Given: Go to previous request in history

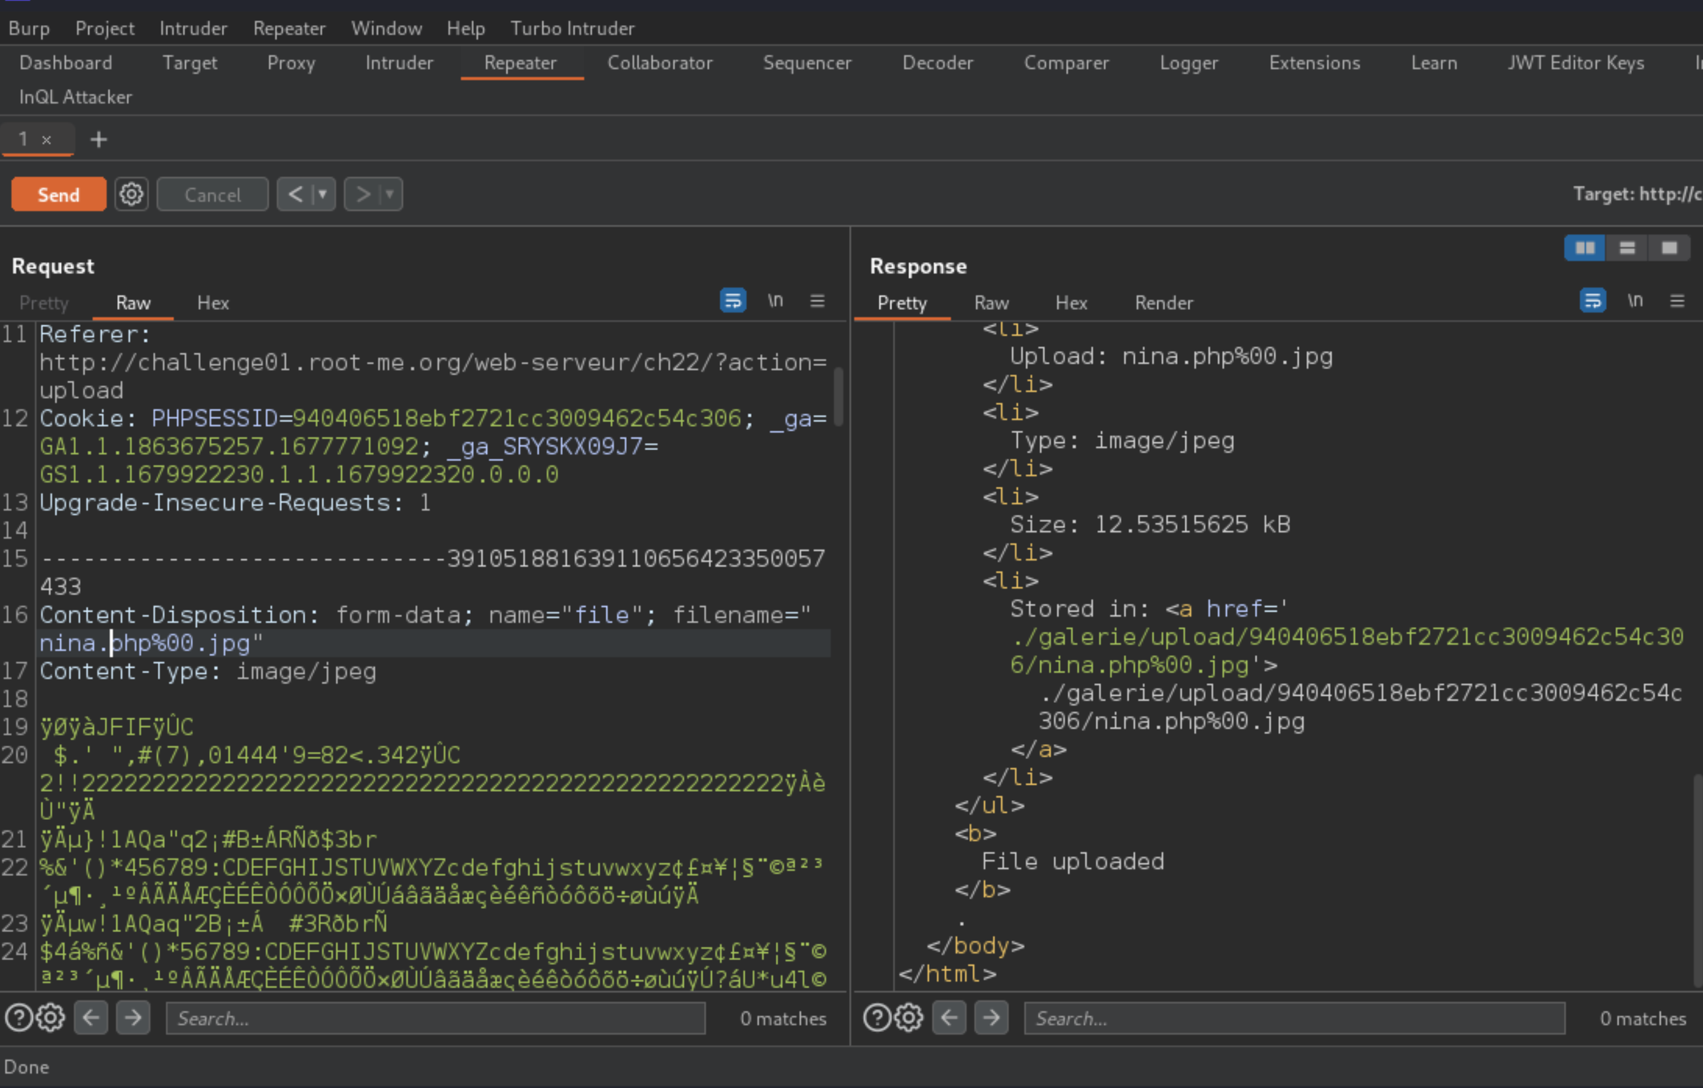Looking at the screenshot, I should (295, 195).
